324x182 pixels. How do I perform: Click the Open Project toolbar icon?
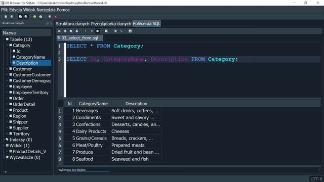click(x=35, y=17)
